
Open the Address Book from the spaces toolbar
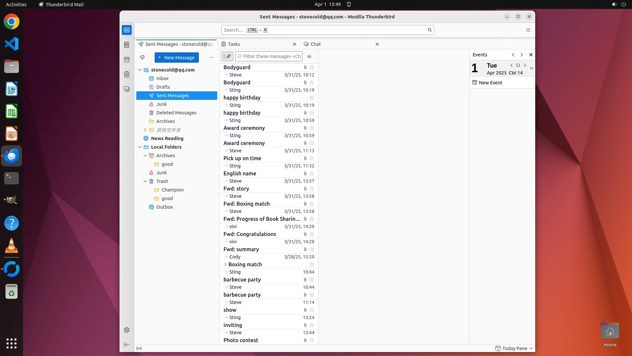127,45
